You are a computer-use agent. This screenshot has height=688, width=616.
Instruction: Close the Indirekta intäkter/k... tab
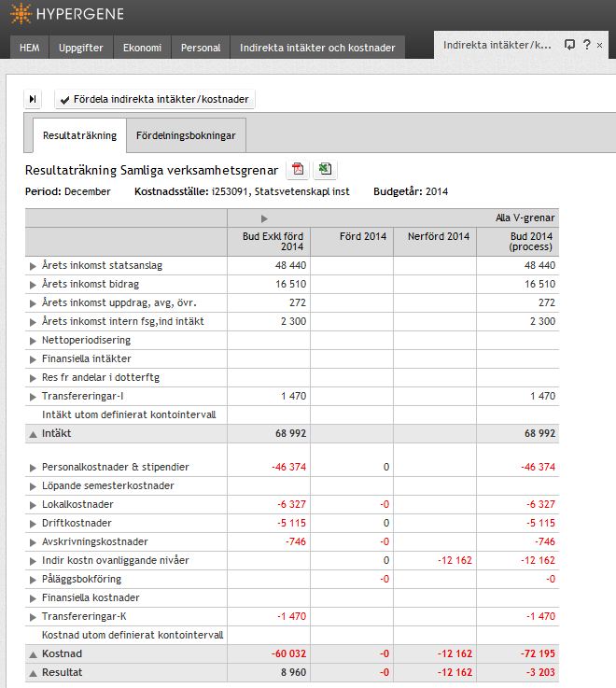tap(600, 45)
